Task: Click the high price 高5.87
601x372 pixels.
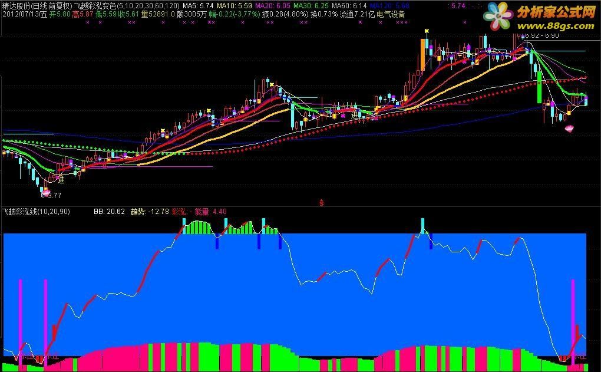Action: [83, 15]
